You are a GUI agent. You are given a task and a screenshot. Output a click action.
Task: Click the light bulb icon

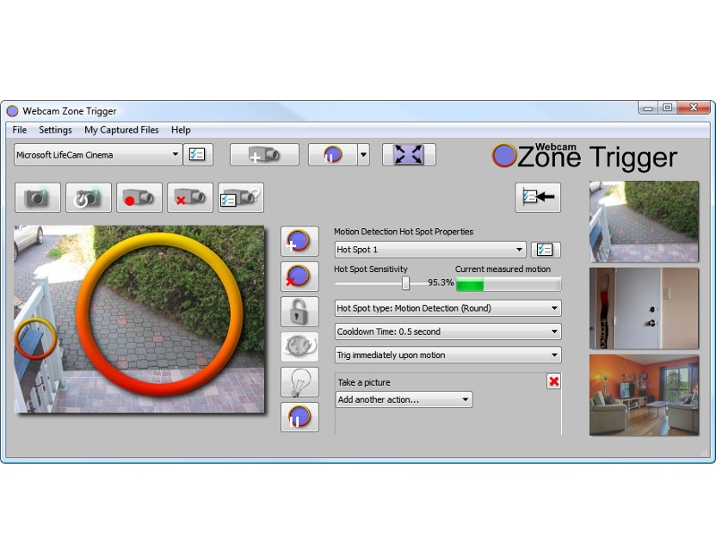point(299,382)
